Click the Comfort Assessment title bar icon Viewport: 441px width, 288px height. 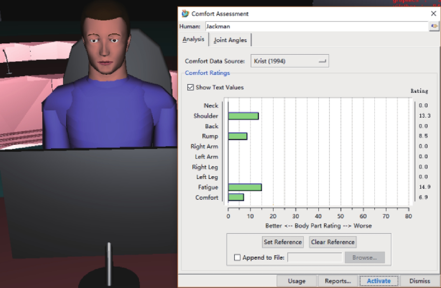(x=185, y=13)
